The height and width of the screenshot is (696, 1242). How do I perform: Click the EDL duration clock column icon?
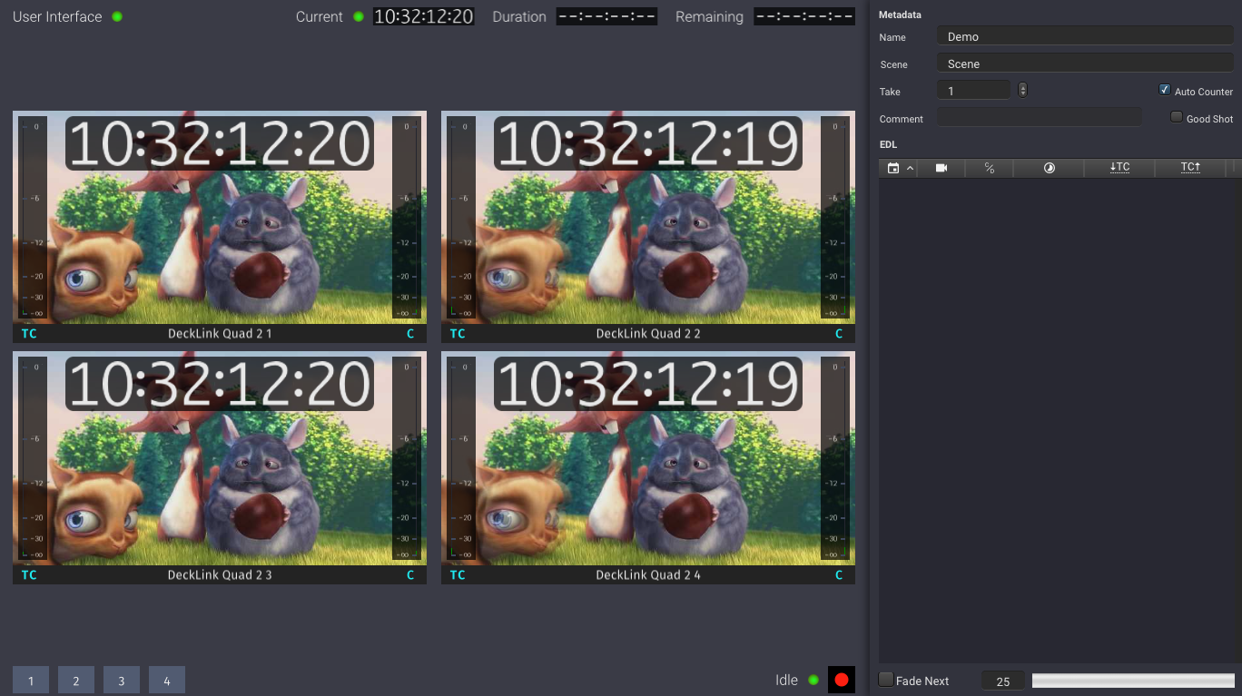coord(1050,168)
